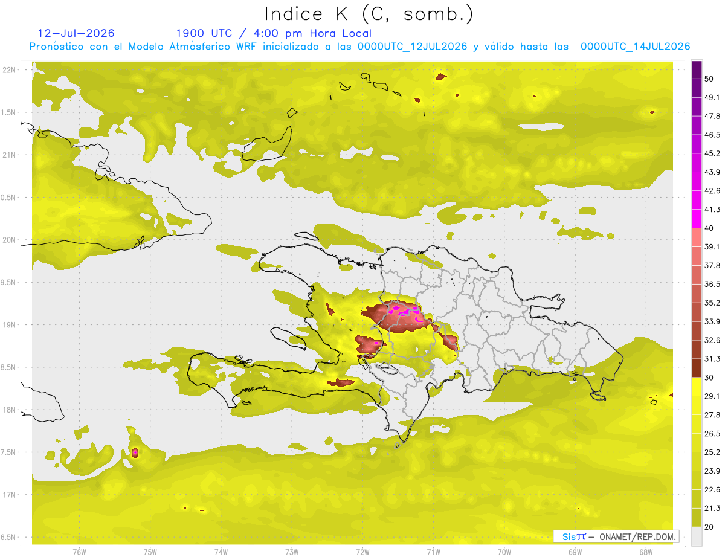This screenshot has height=560, width=725.
Task: Click the "43.9" color scale label
Action: pyautogui.click(x=712, y=172)
